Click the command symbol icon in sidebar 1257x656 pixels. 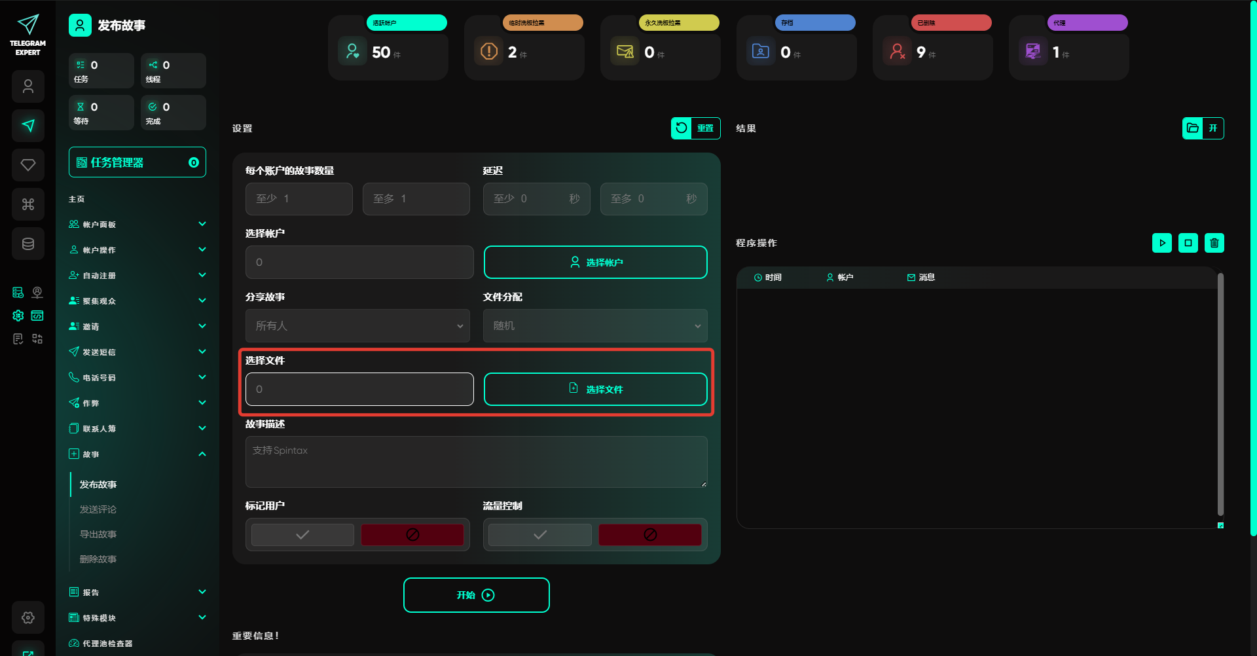28,204
